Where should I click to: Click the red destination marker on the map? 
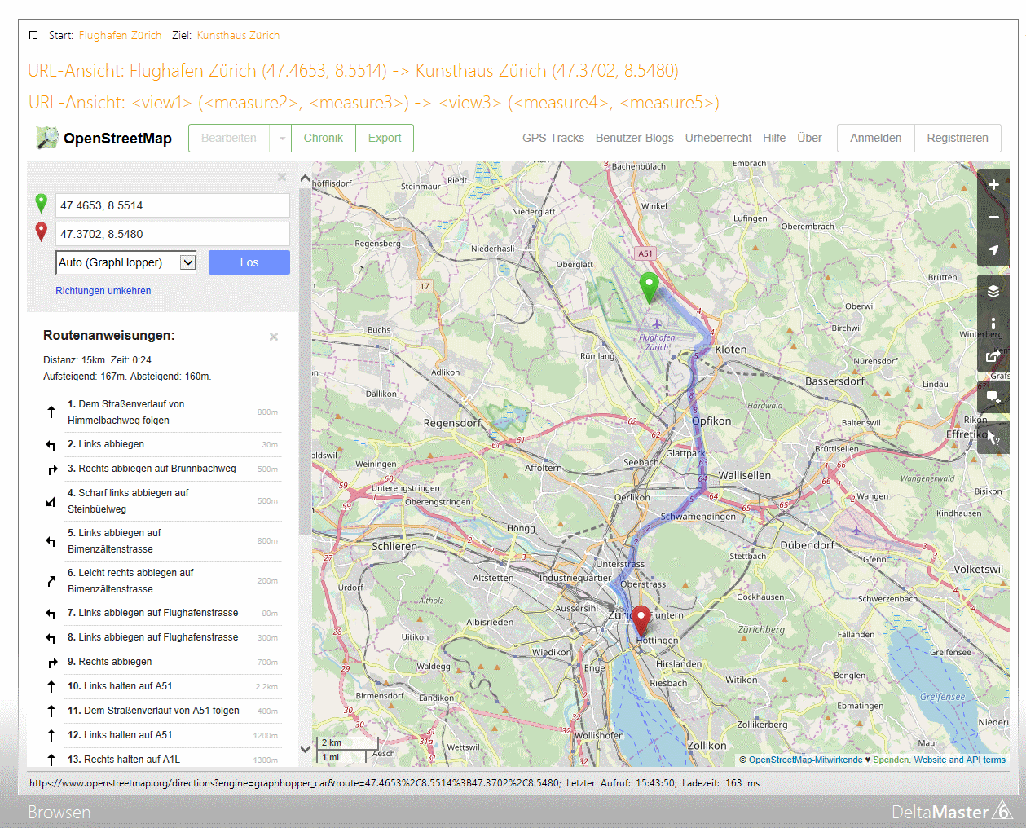point(641,620)
